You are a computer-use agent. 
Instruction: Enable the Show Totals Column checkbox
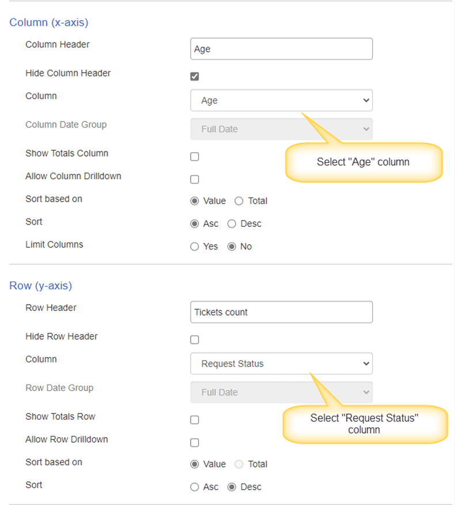click(x=195, y=157)
